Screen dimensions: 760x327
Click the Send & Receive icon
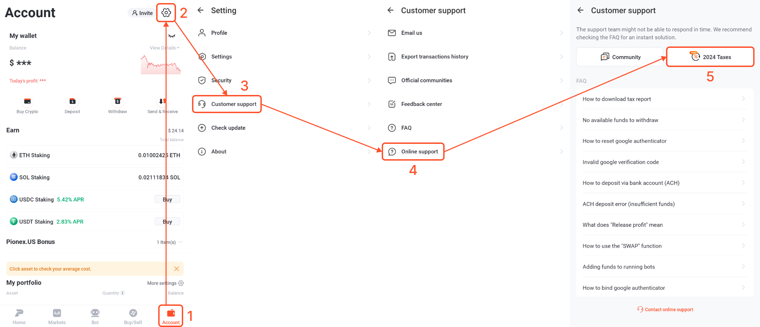[x=162, y=101]
